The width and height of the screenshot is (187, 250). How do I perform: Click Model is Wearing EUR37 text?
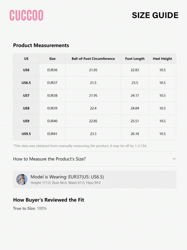(x=67, y=177)
